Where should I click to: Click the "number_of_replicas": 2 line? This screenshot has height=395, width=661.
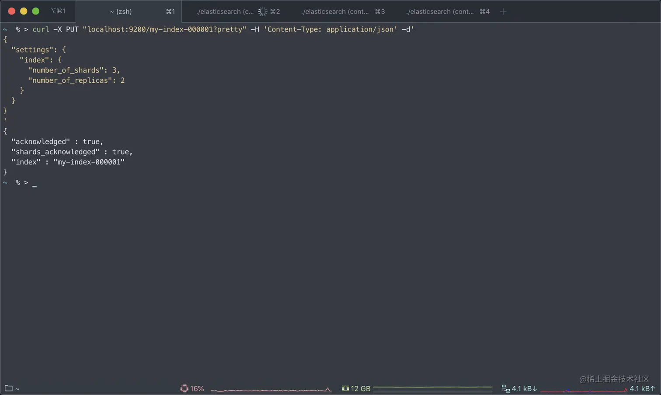(77, 80)
